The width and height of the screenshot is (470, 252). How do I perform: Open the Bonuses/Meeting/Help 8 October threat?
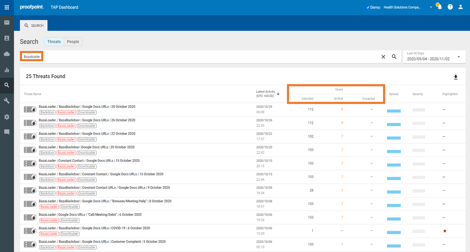point(105,201)
